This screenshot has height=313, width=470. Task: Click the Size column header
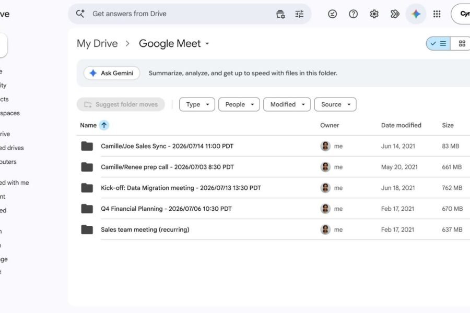point(448,125)
